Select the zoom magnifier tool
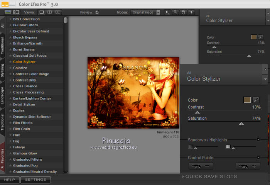This screenshot has width=270, height=185. [175, 12]
